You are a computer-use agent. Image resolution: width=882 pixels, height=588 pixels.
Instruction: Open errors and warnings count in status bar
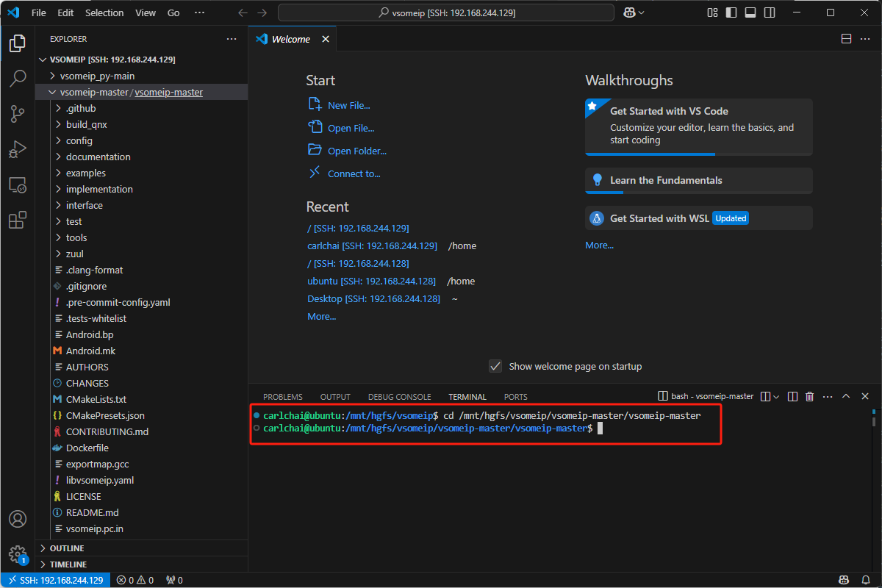pyautogui.click(x=135, y=580)
